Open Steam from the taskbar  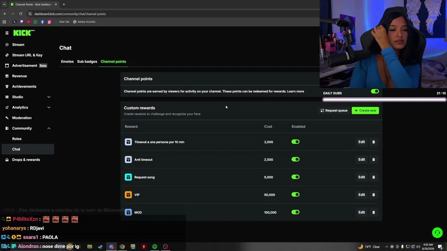click(100, 246)
